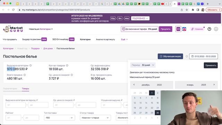Focus Упущенная выручка minimum field
The height and width of the screenshot is (125, 222).
coord(111,105)
